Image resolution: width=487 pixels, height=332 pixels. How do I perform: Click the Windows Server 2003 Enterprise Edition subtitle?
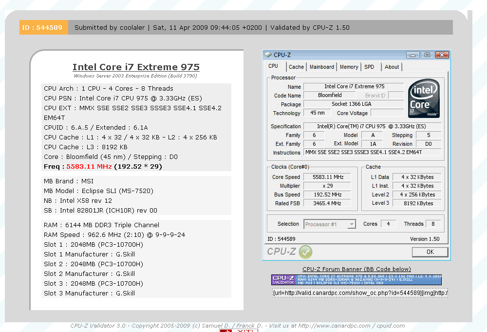tap(135, 76)
